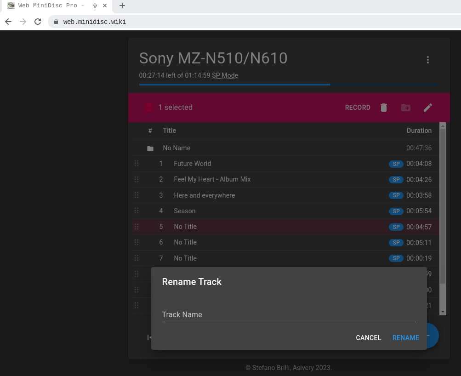Open the three-dot device options menu
Screen dimensions: 461x376
428,60
